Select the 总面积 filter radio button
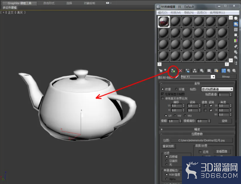 167,160
